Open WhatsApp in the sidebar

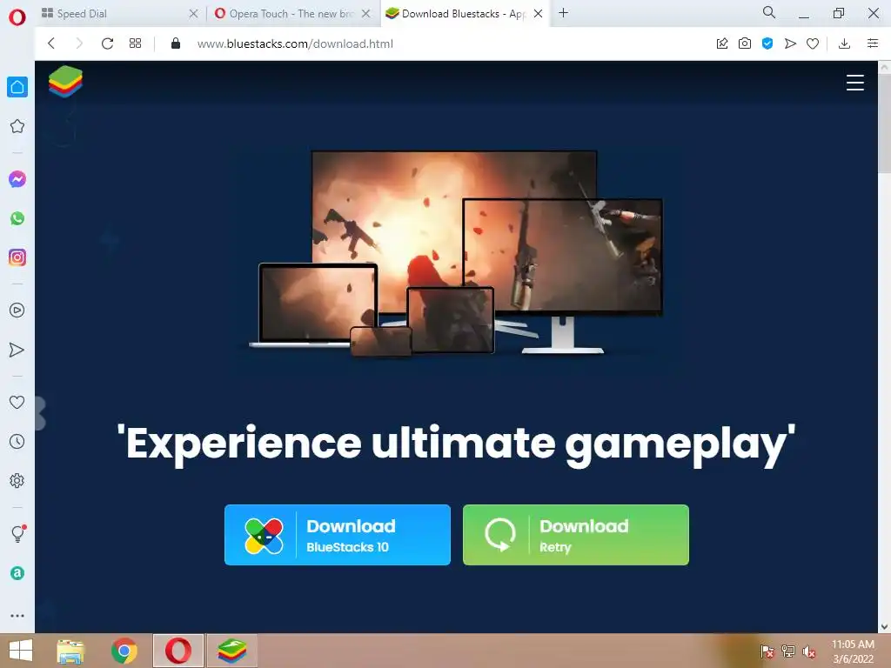pos(17,218)
